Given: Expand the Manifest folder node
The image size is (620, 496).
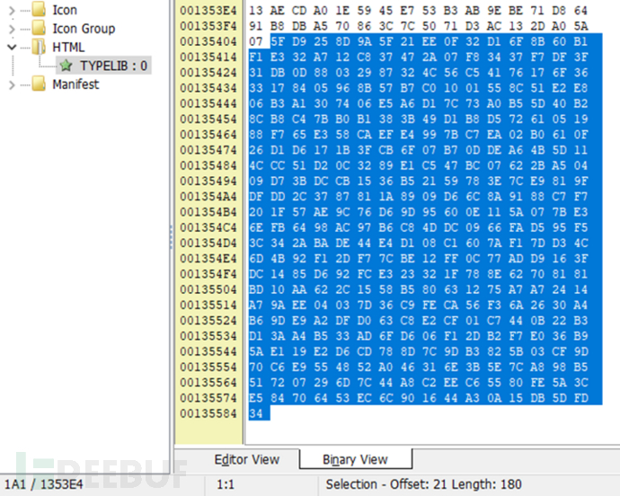Looking at the screenshot, I should coord(12,84).
